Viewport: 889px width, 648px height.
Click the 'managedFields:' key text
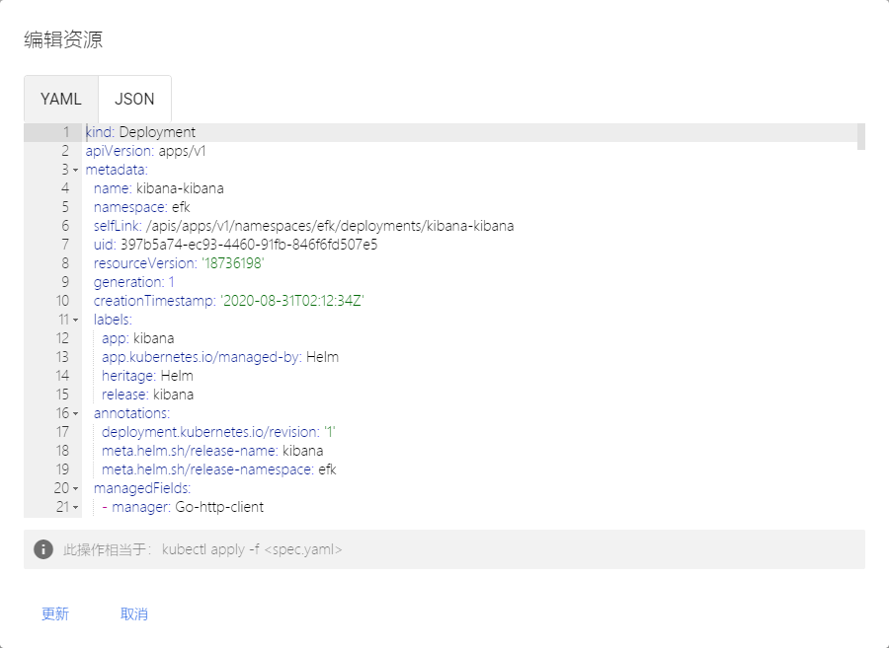tap(142, 488)
